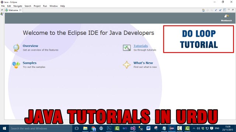Click the restore icon in left trim bar

tap(2, 10)
